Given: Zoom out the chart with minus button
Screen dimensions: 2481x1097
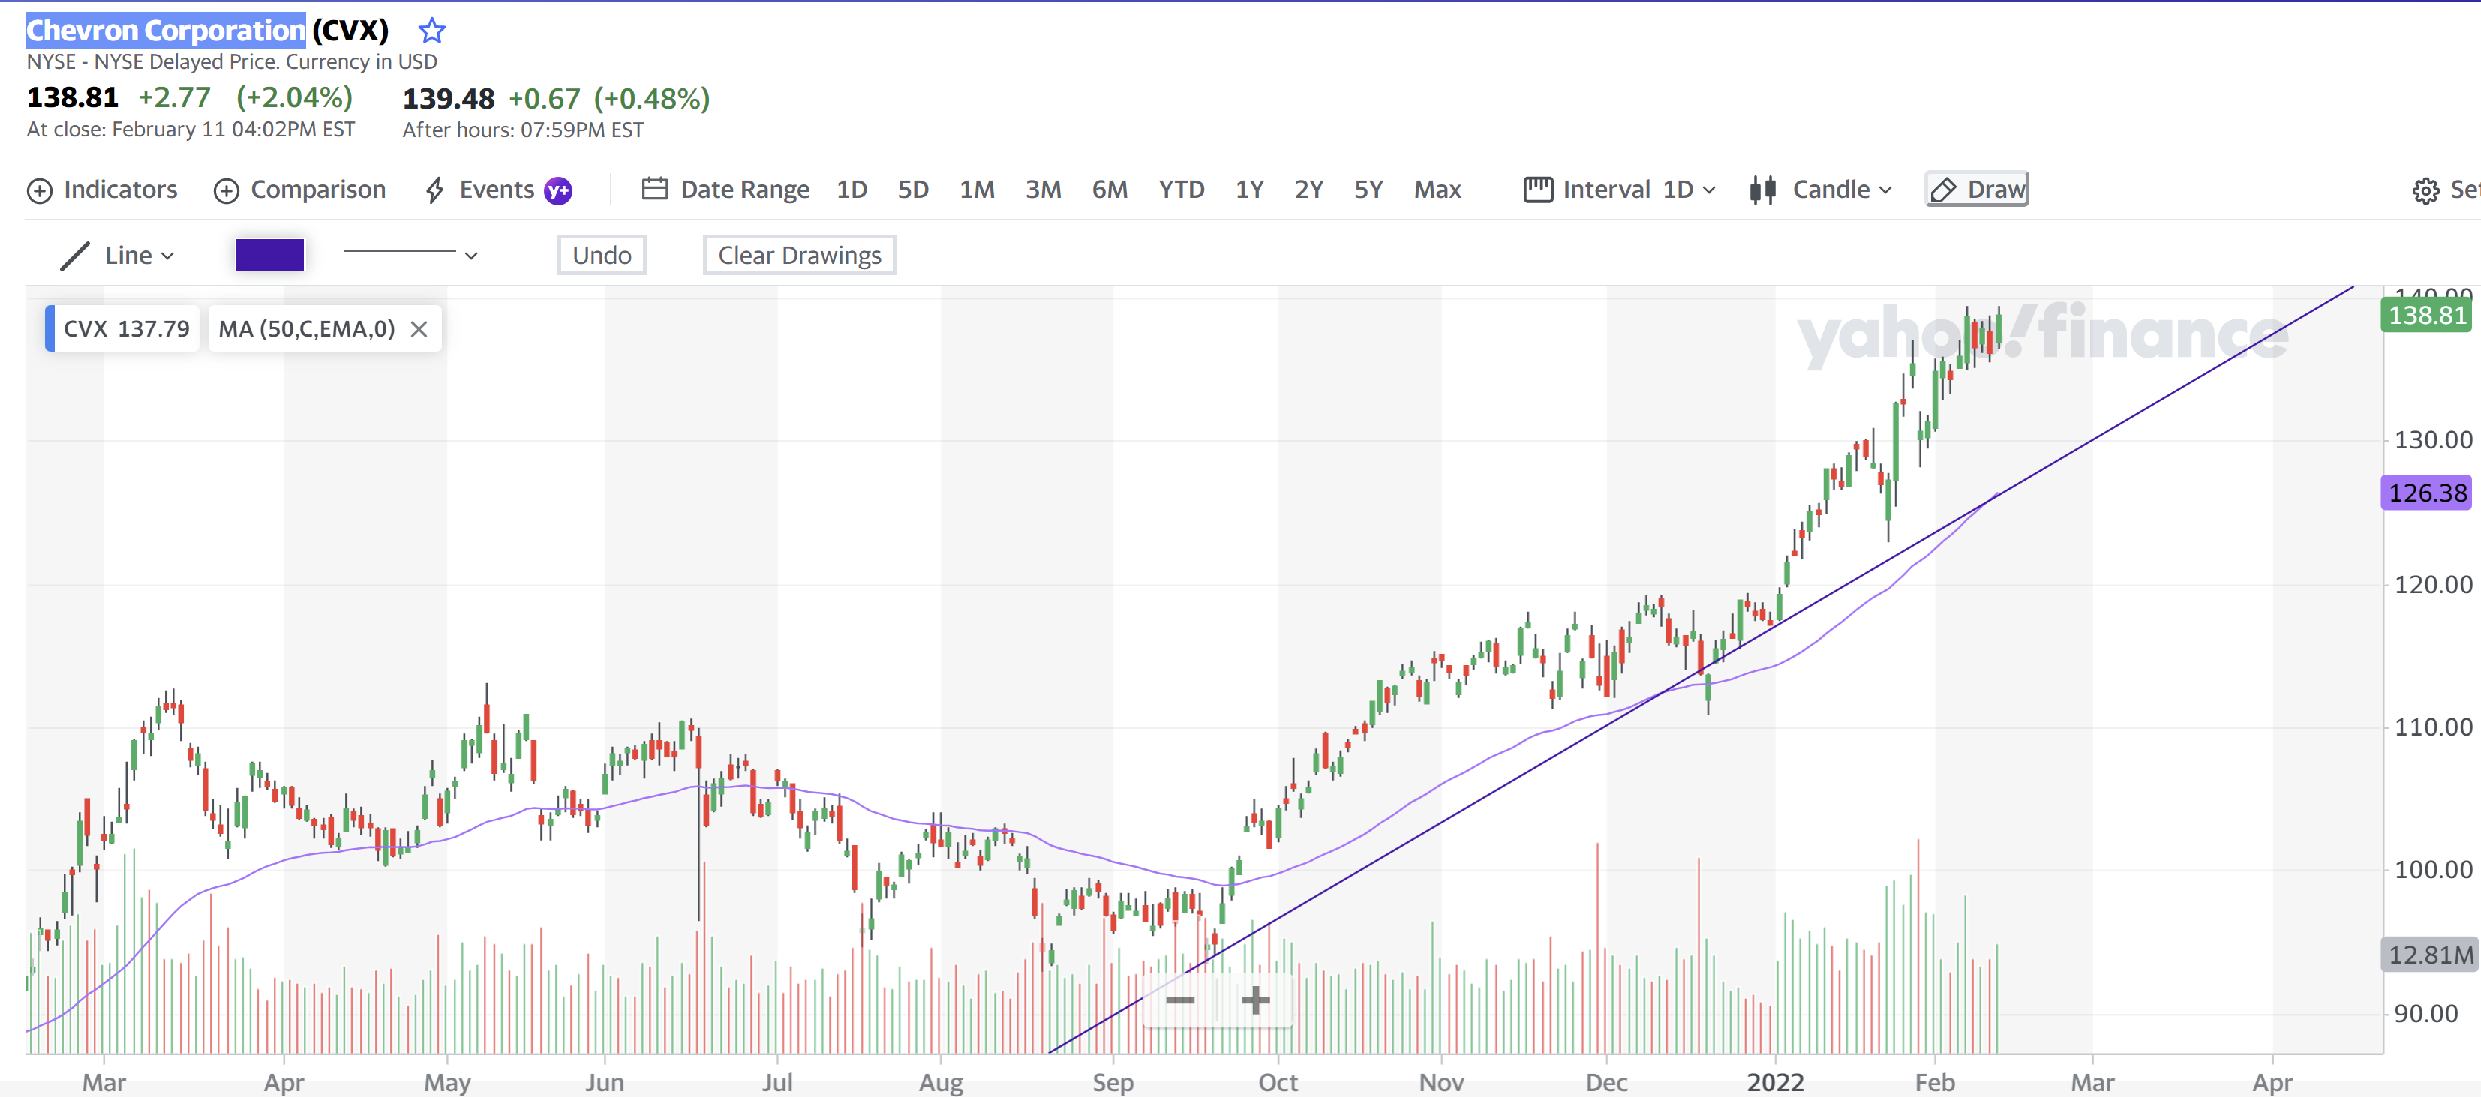Looking at the screenshot, I should [1180, 1001].
